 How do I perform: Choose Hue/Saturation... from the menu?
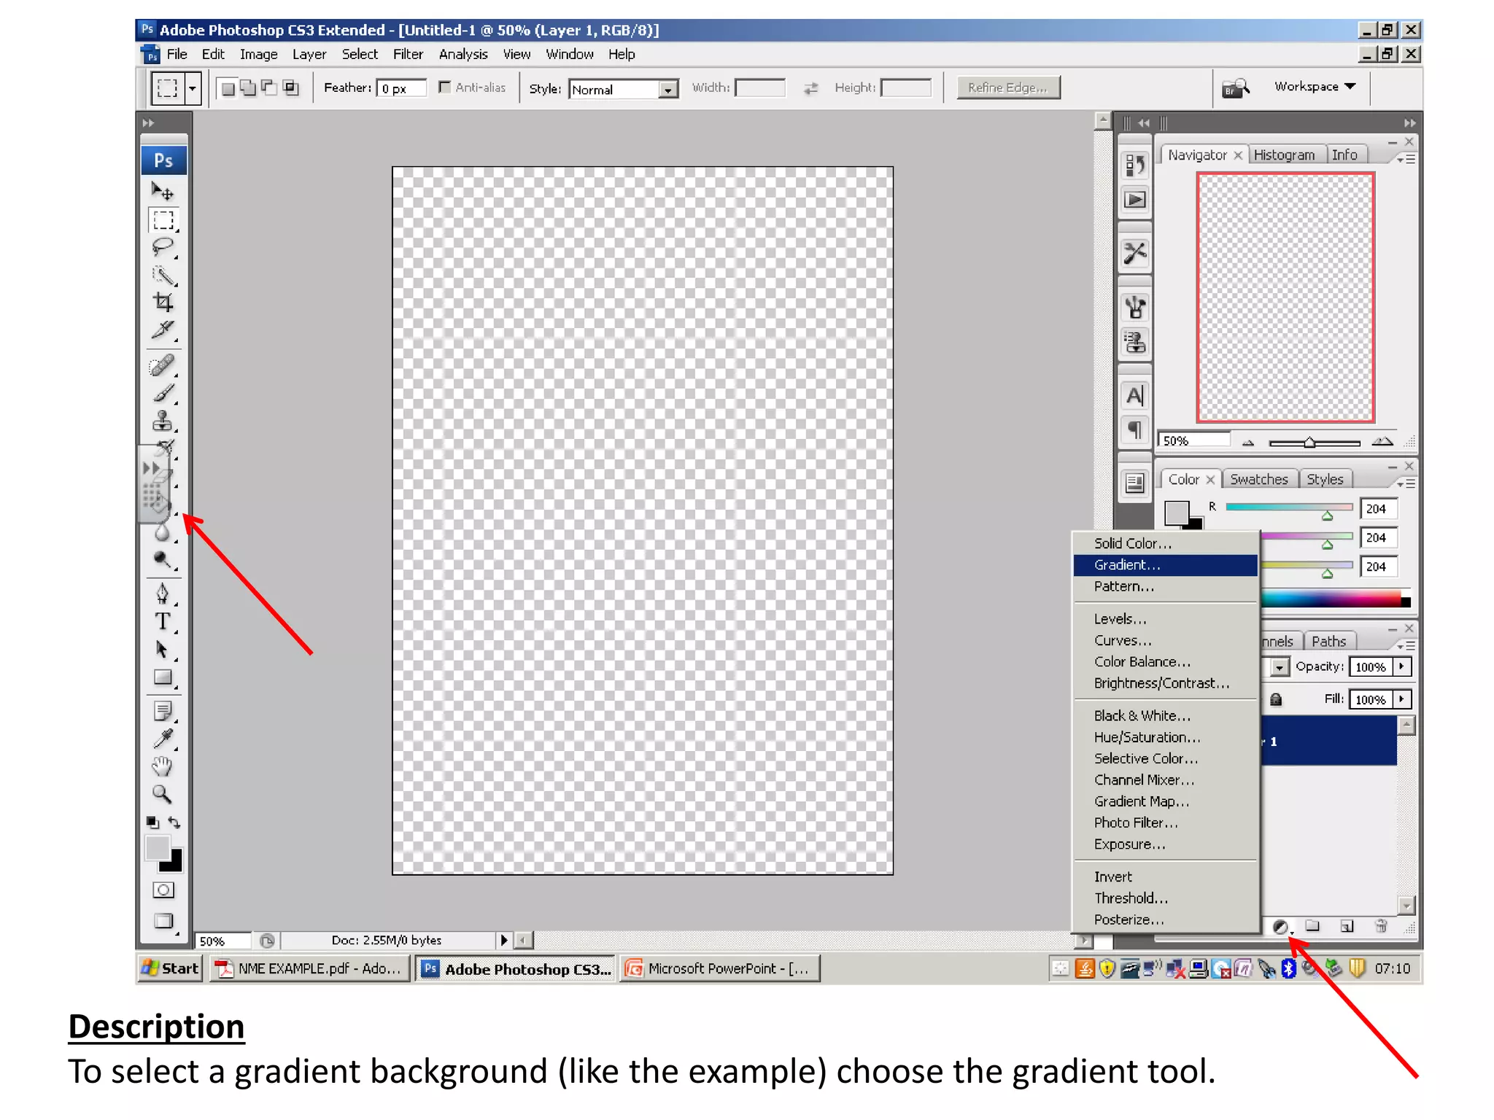pyautogui.click(x=1165, y=737)
